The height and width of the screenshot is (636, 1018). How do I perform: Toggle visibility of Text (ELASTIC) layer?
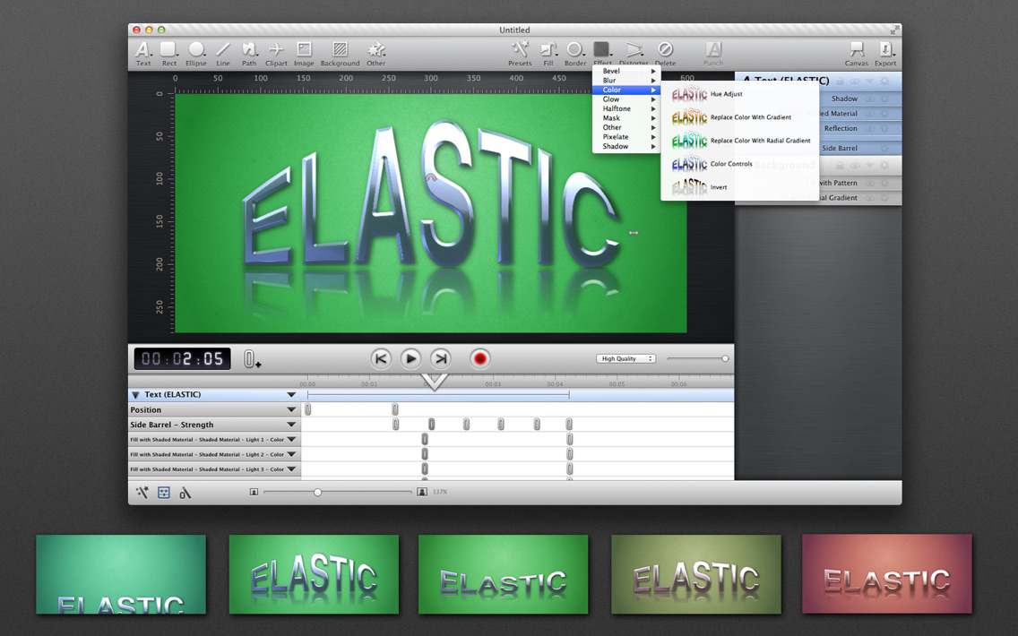pos(855,82)
